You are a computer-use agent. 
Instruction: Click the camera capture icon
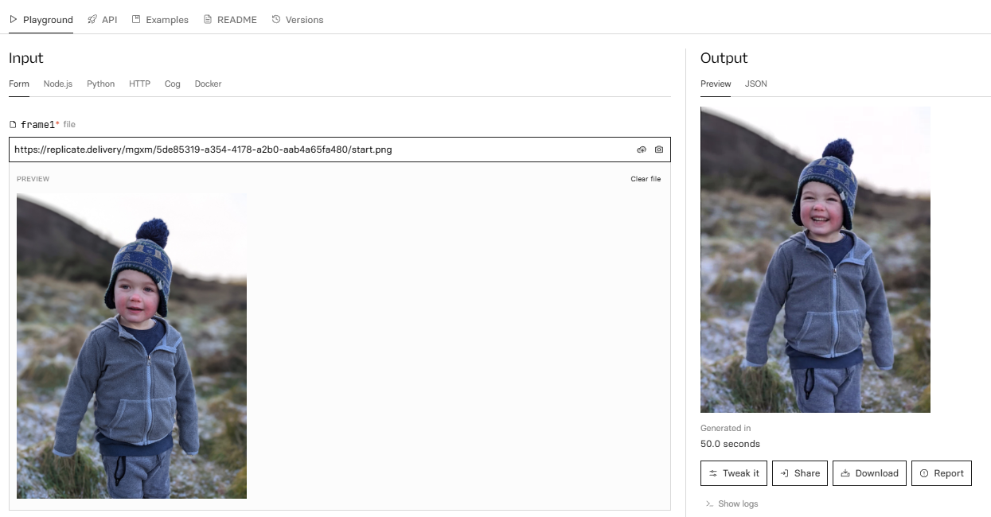point(659,150)
